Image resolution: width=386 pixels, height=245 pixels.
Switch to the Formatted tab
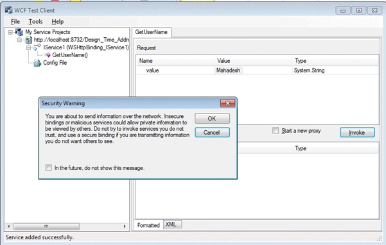[x=148, y=225]
